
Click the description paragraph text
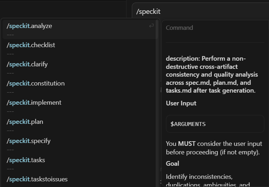tap(212, 75)
